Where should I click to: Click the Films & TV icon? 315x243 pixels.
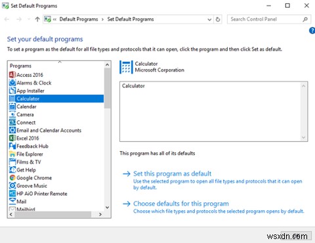(x=12, y=162)
